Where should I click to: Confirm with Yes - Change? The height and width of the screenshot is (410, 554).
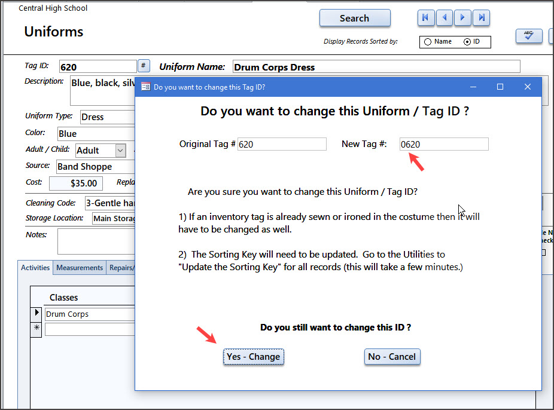coord(253,357)
